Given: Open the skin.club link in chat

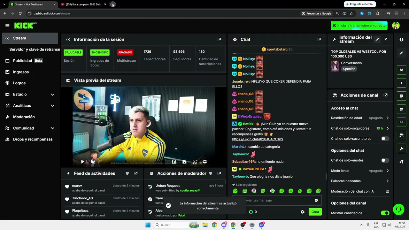Looking at the screenshot, I should click(x=258, y=139).
